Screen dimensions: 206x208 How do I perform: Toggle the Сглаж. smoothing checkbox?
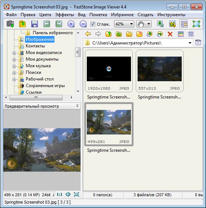[x=93, y=24]
